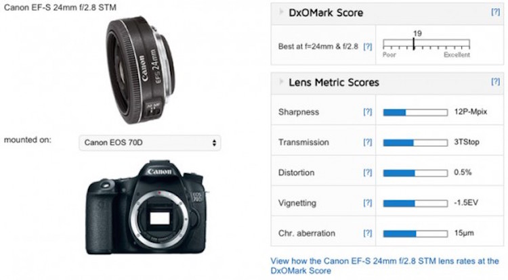Screen dimensions: 508x280
Task: Open help for Lens Metric Scores header
Action: [x=495, y=81]
